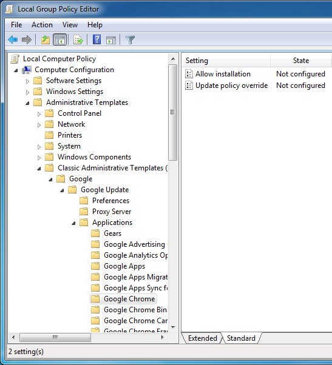Switch to the Standard tab
Screen dimensions: 332x365
[x=241, y=338]
